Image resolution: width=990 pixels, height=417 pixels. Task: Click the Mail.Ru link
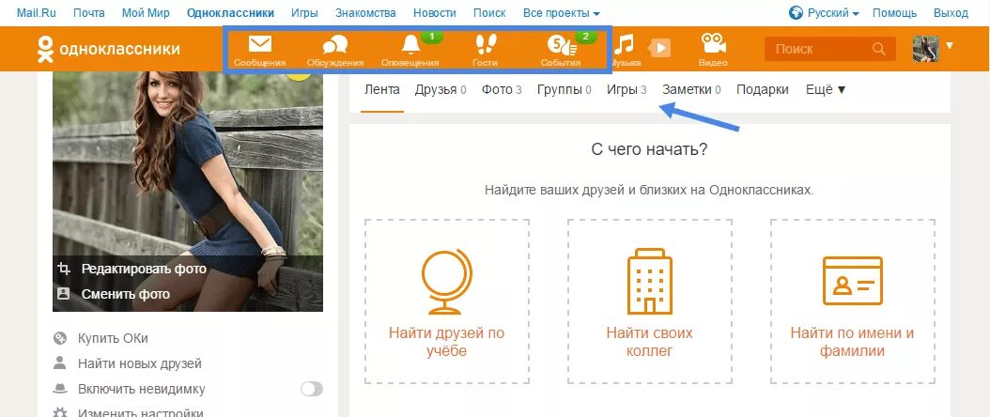pos(36,12)
